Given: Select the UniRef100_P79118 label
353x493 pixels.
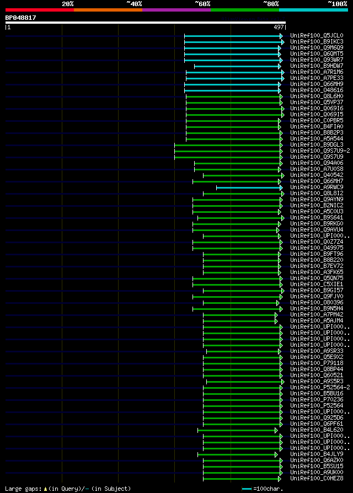Looking at the screenshot, I should [317, 363].
